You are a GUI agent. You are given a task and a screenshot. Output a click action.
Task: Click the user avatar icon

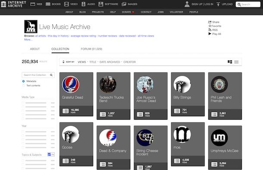coord(187,4)
